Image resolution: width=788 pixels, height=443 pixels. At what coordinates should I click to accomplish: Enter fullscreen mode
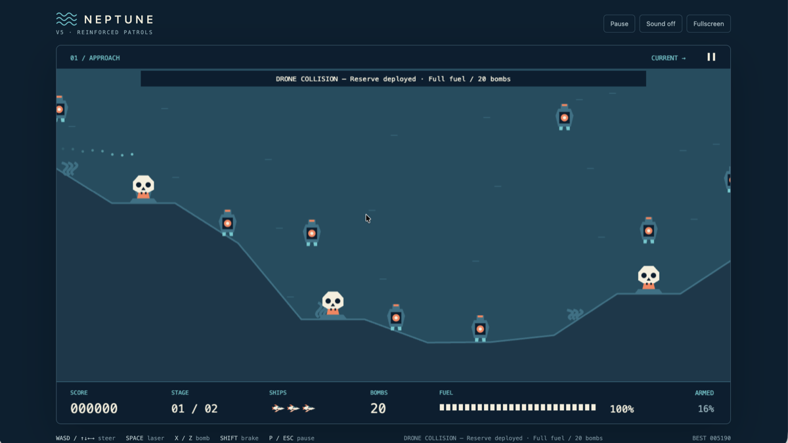709,24
